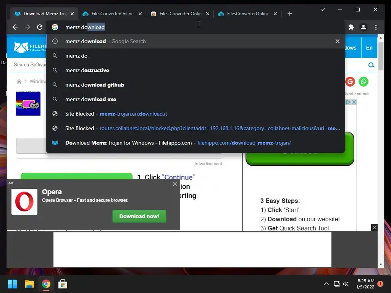Open Chrome's three-dot menu

click(376, 27)
